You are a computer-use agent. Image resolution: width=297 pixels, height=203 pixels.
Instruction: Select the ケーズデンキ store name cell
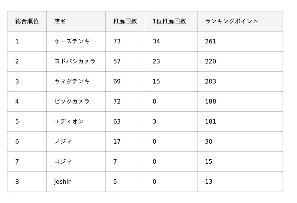(76, 41)
